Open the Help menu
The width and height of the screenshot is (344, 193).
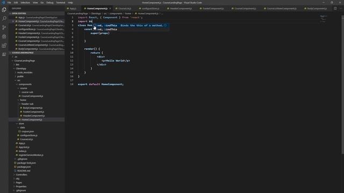click(x=70, y=3)
